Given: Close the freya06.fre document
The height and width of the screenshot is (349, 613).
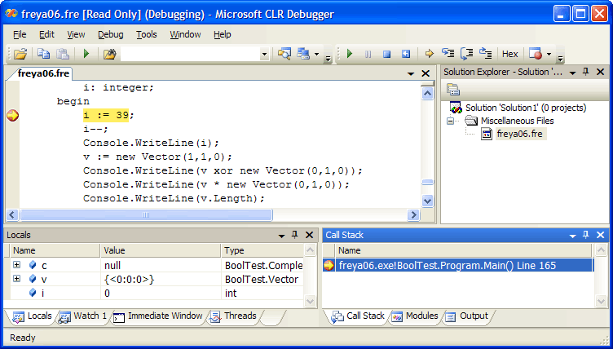Looking at the screenshot, I should pyautogui.click(x=426, y=73).
